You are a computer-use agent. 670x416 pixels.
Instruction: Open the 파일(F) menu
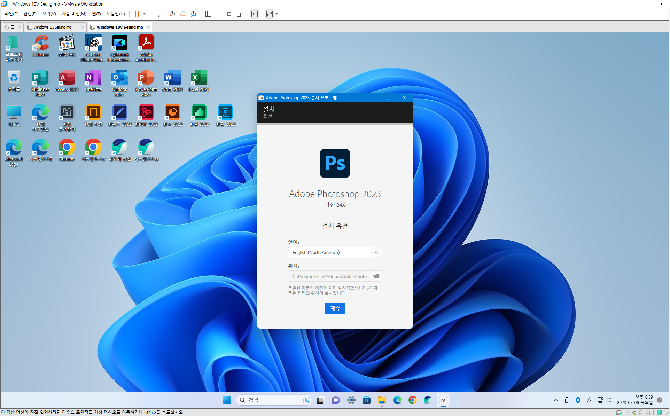pyautogui.click(x=11, y=14)
